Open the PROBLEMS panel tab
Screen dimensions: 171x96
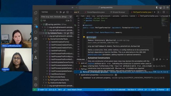tap(81, 59)
